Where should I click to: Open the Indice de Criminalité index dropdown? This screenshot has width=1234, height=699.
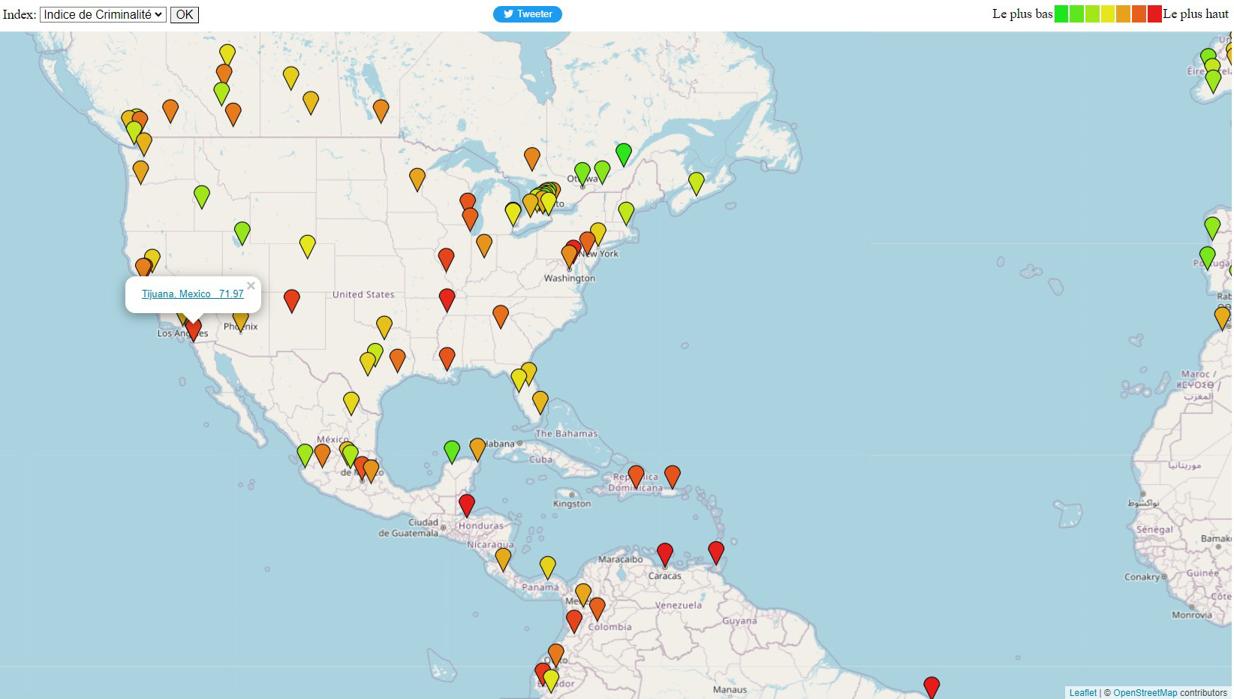point(103,14)
